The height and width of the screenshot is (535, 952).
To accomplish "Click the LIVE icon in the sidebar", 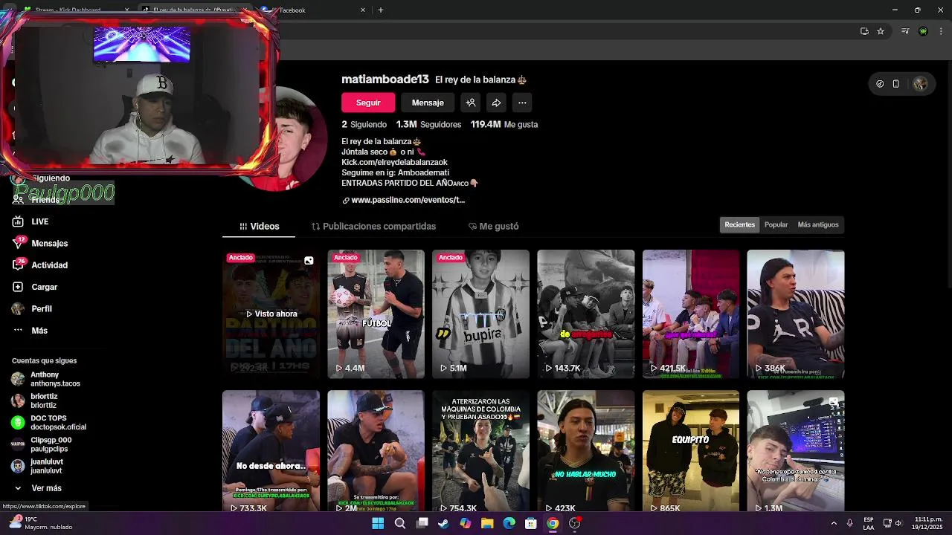I will point(18,221).
